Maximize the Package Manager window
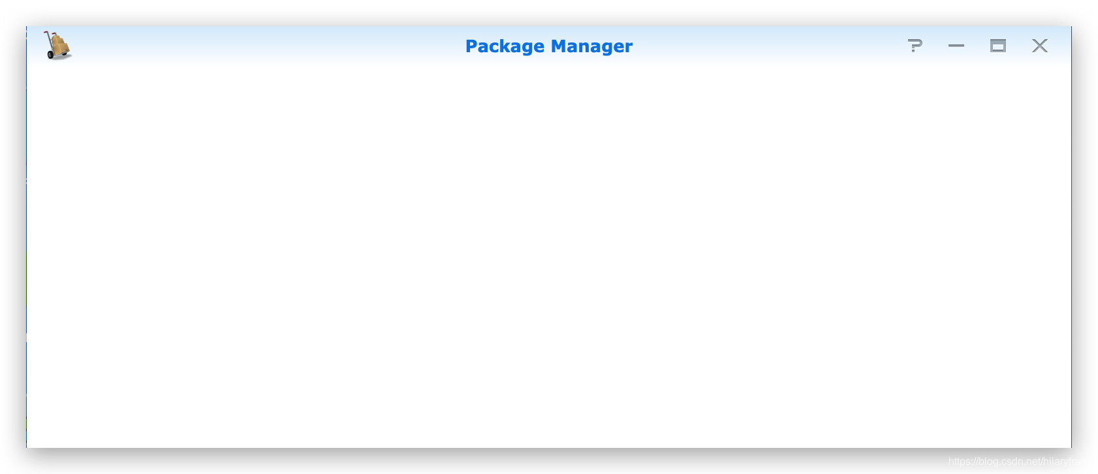Screen dimensions: 1098x474 pos(998,46)
